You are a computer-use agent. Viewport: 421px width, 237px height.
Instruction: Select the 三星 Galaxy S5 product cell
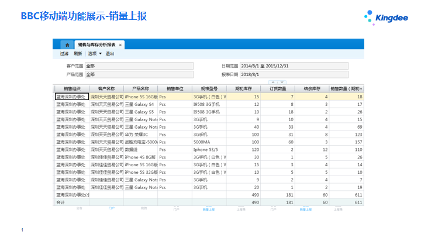pyautogui.click(x=141, y=112)
